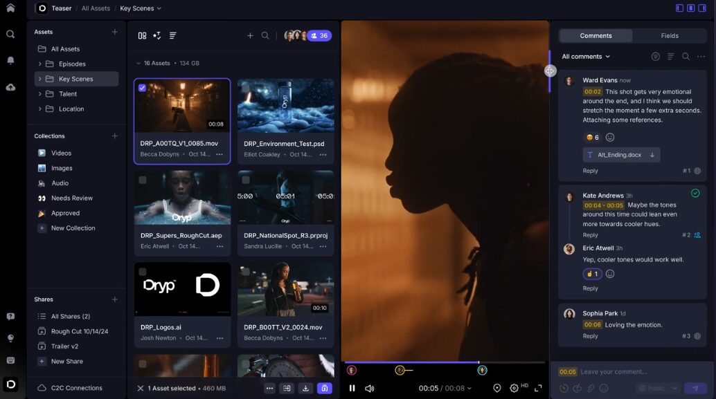Reply to Sophia Park's comment
This screenshot has height=399, width=716.
590,336
